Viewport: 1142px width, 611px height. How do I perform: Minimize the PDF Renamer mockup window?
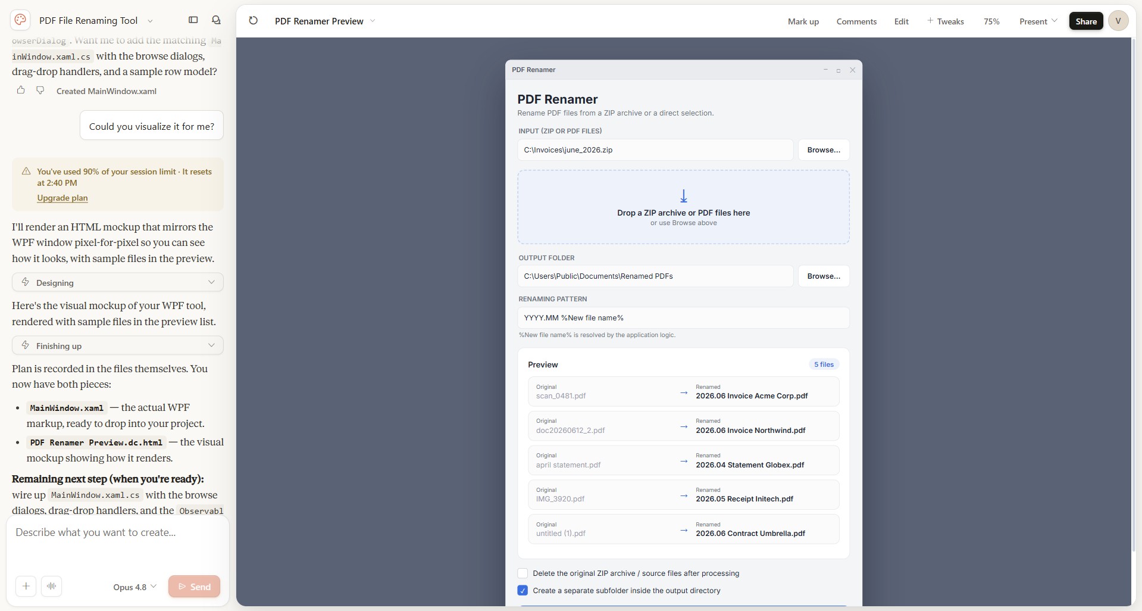(825, 70)
